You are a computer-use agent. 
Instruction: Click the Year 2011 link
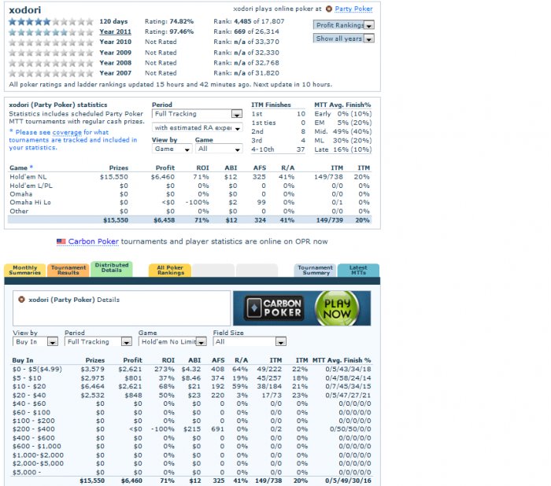tap(115, 31)
